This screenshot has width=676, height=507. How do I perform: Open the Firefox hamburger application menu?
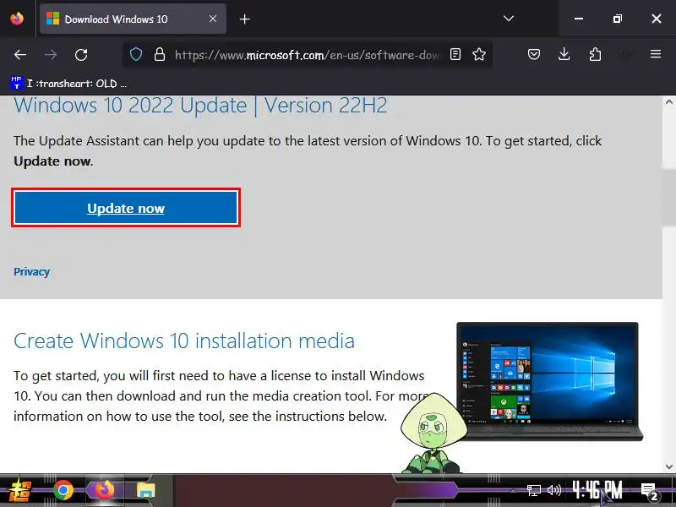[x=656, y=54]
